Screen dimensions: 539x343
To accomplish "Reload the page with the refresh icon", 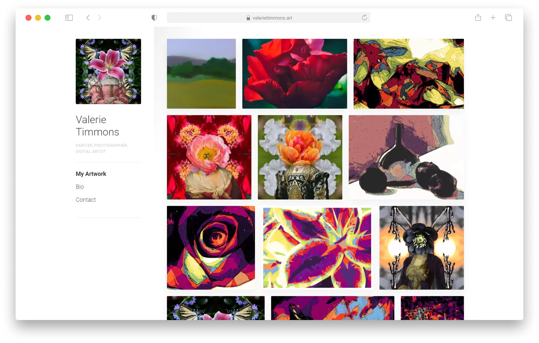I will pyautogui.click(x=364, y=17).
